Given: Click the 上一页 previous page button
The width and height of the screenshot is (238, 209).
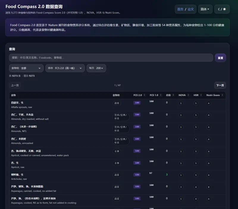Looking at the screenshot, I should click(15, 85).
